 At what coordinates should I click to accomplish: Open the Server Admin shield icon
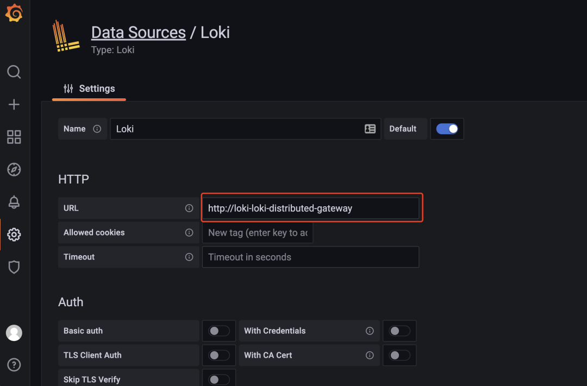(x=14, y=267)
